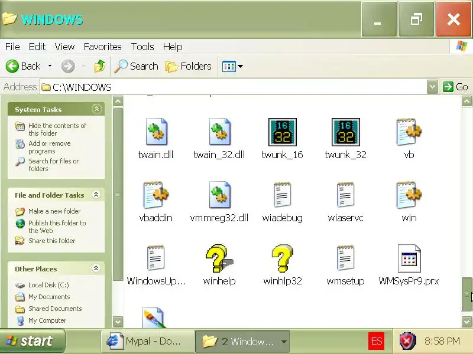Image resolution: width=473 pixels, height=354 pixels.
Task: Open the View menu
Action: pyautogui.click(x=64, y=47)
